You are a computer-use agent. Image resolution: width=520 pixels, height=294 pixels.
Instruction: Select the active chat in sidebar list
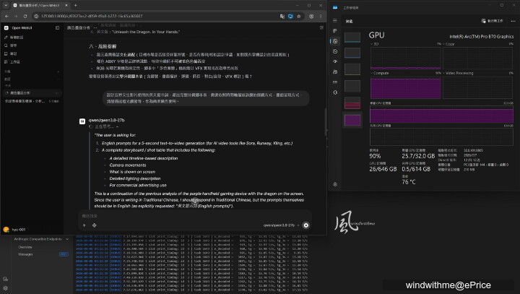click(x=32, y=93)
